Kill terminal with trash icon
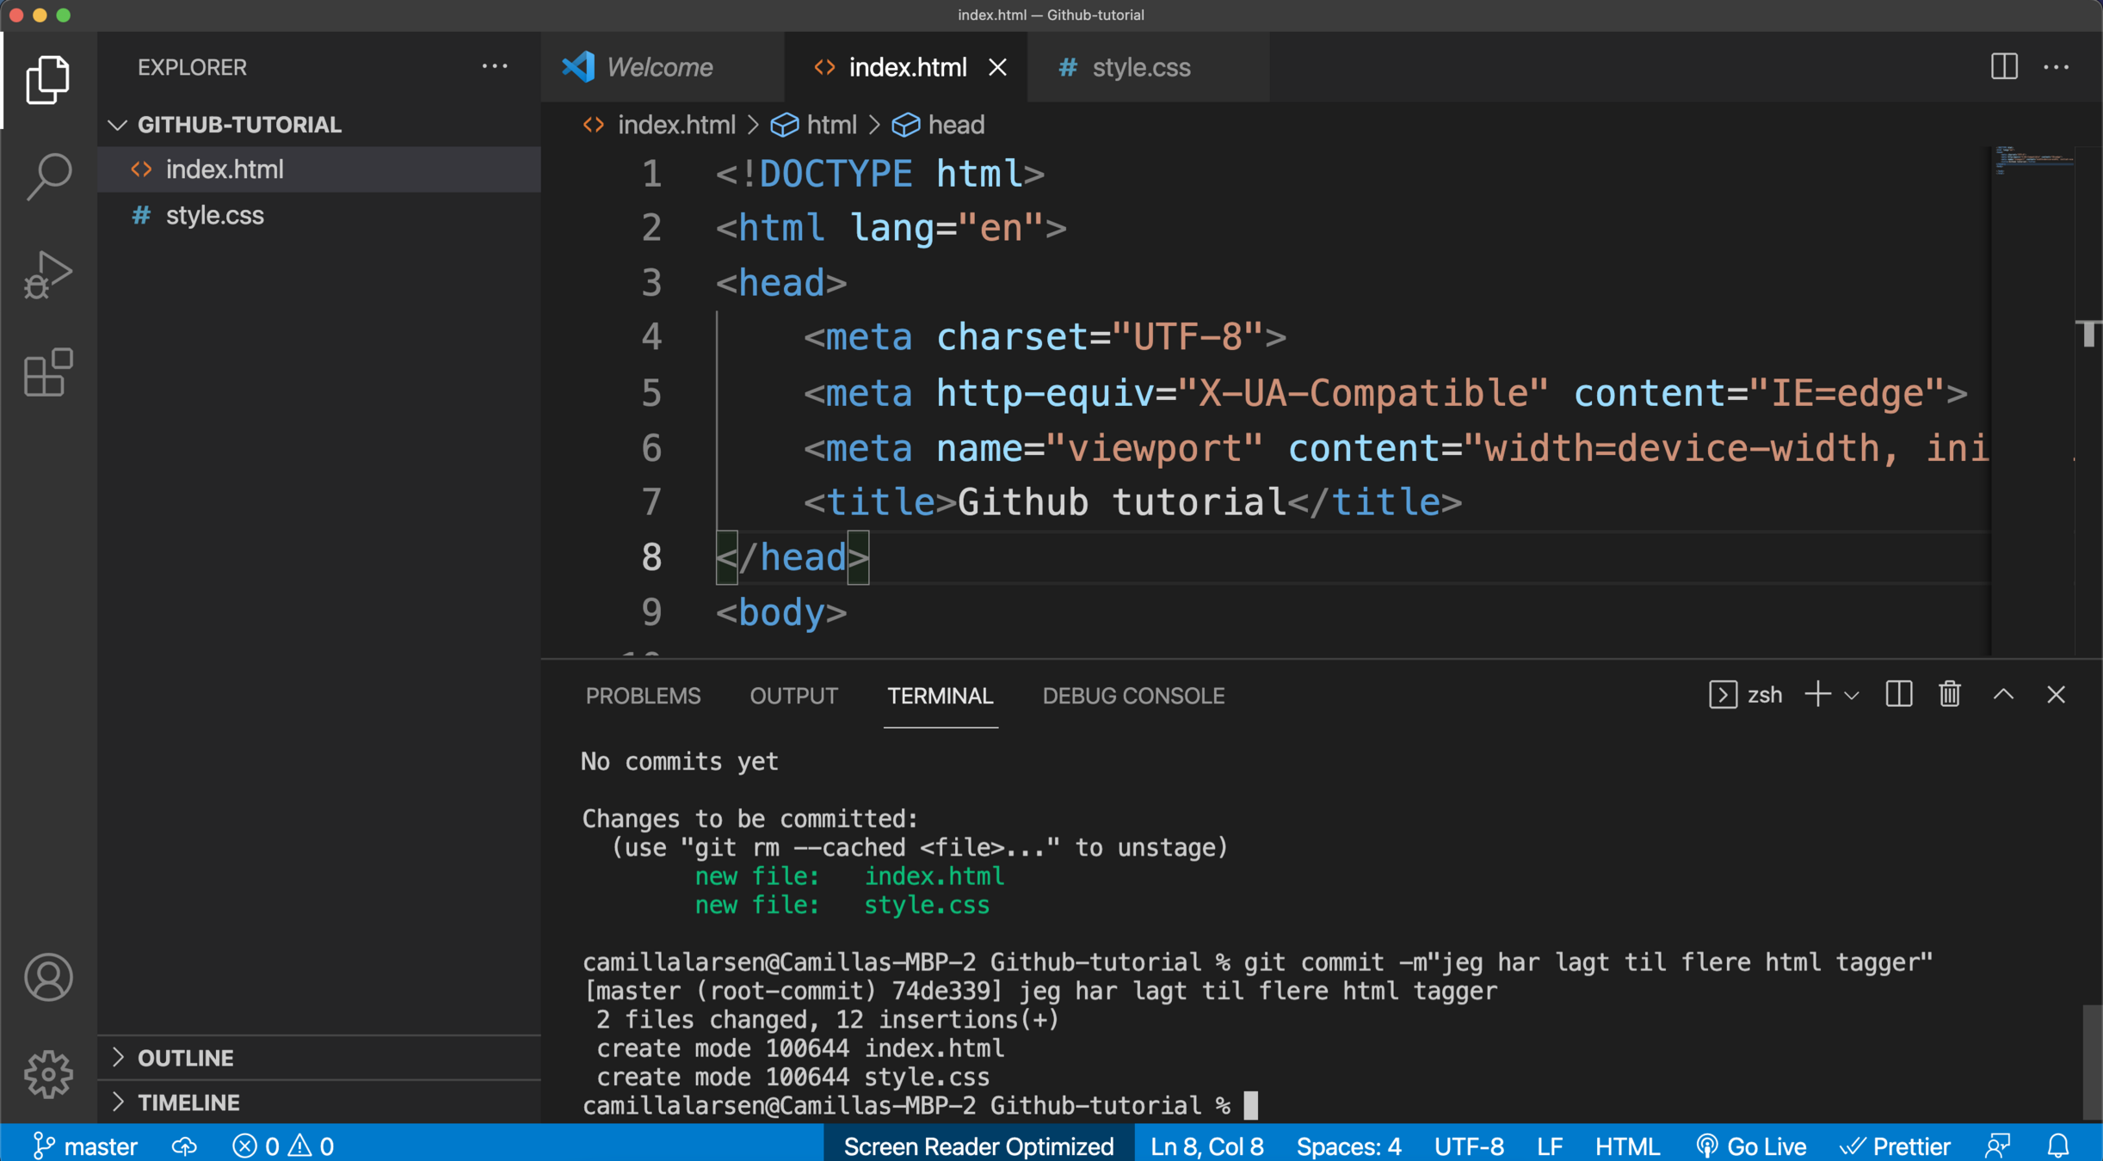The height and width of the screenshot is (1161, 2103). point(1950,695)
